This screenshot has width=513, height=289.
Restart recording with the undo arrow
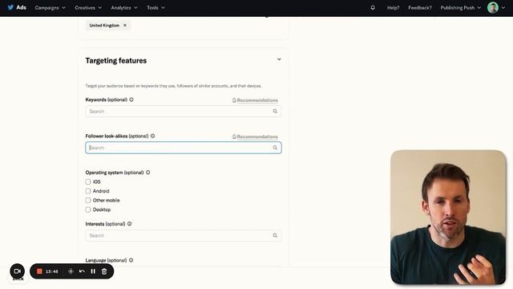(82, 271)
